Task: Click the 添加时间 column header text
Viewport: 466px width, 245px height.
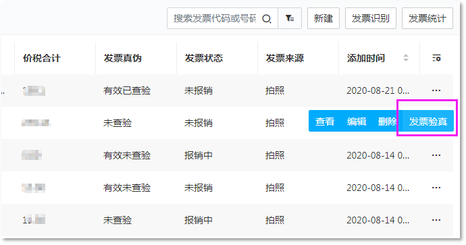Action: pyautogui.click(x=366, y=58)
